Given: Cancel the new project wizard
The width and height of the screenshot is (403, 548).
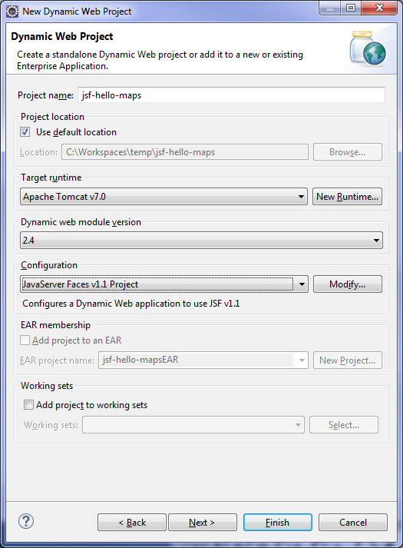Looking at the screenshot, I should [x=353, y=522].
